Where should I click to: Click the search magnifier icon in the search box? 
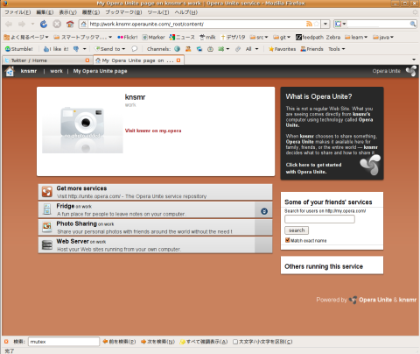point(413,24)
